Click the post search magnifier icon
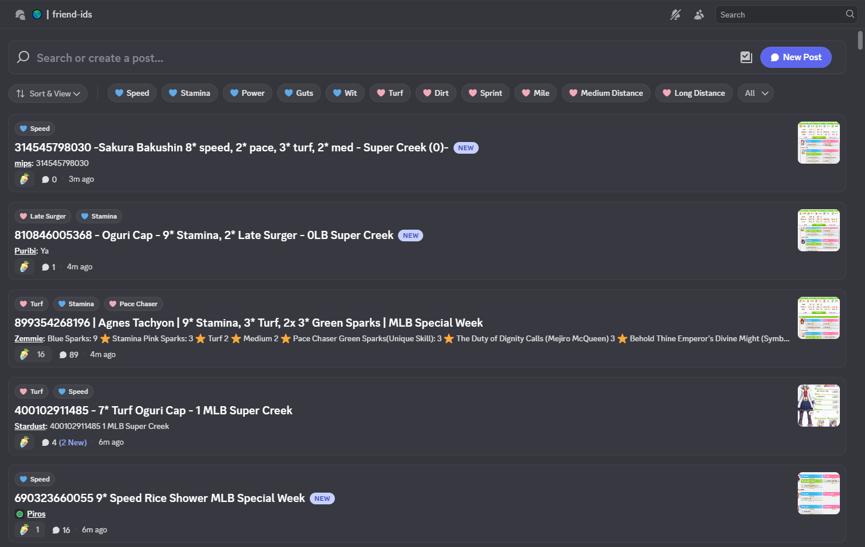 point(23,57)
